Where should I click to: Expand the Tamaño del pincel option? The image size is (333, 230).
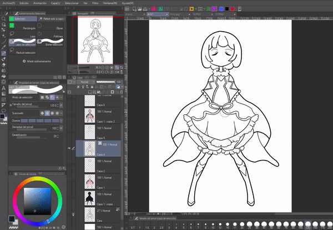click(x=10, y=104)
